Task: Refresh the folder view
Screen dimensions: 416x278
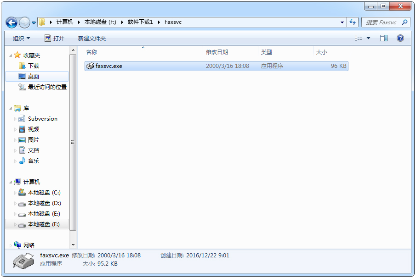Action: pyautogui.click(x=352, y=22)
